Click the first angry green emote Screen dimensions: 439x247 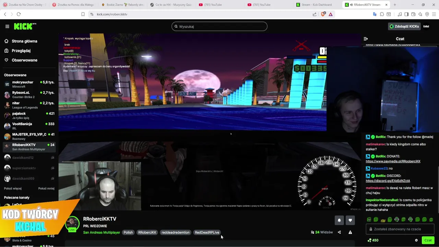[x=369, y=220]
